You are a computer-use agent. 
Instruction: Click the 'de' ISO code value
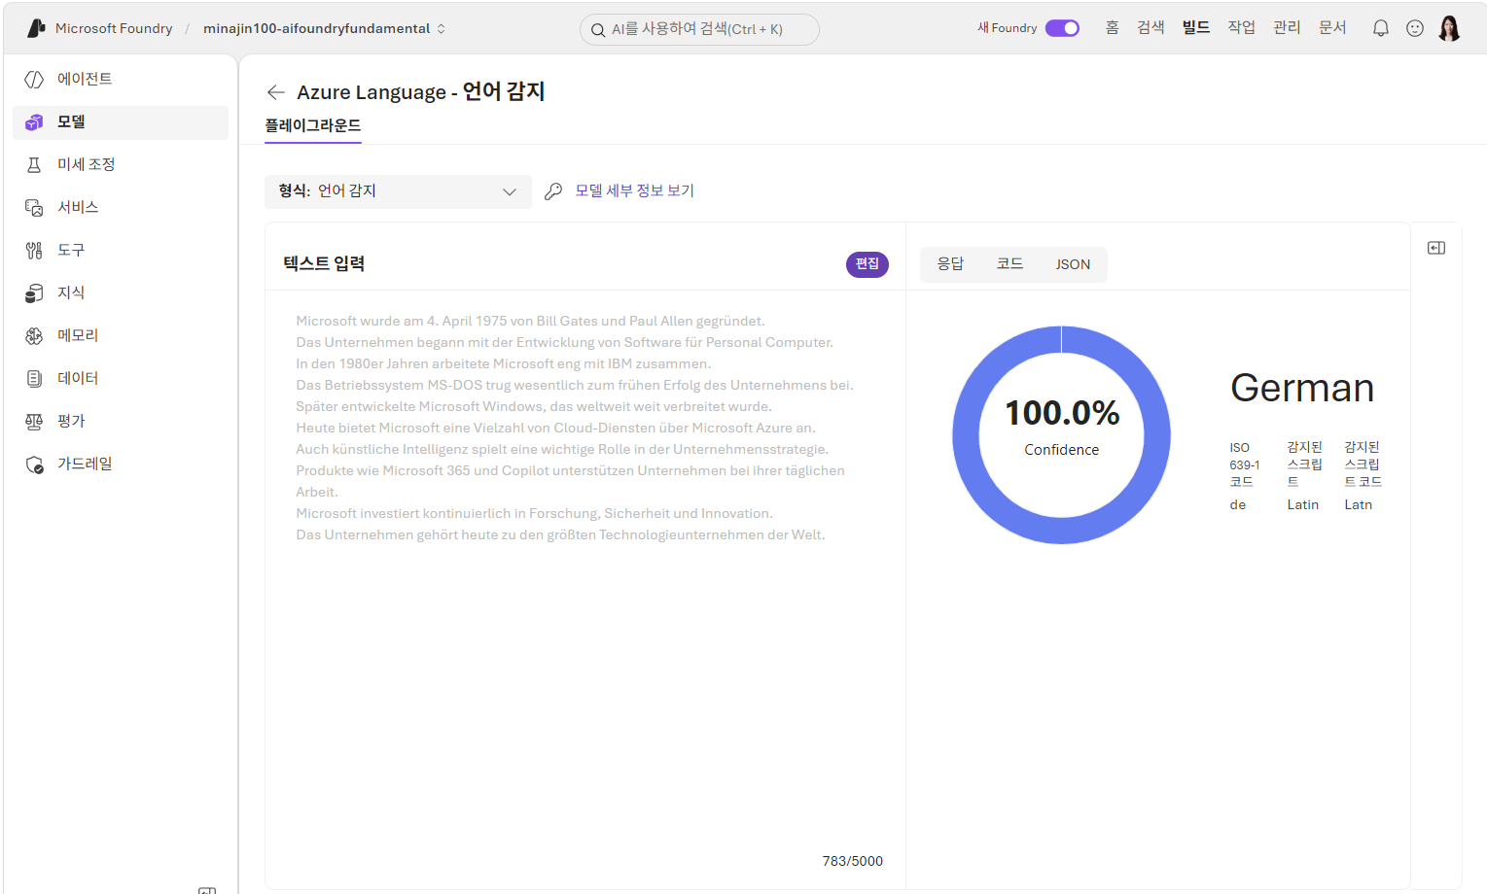(1238, 505)
